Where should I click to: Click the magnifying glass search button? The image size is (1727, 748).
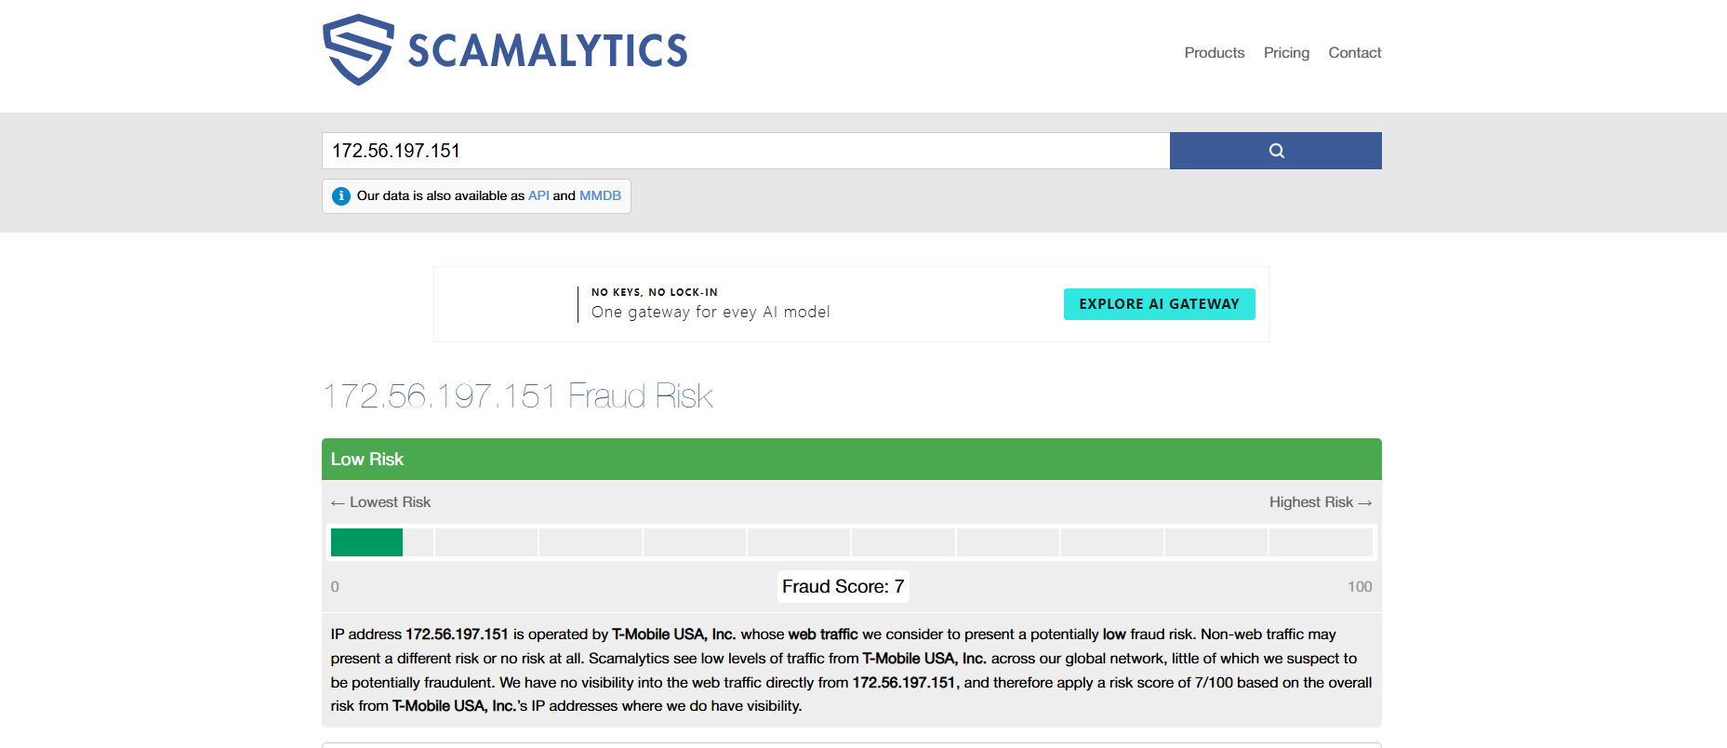pos(1275,151)
